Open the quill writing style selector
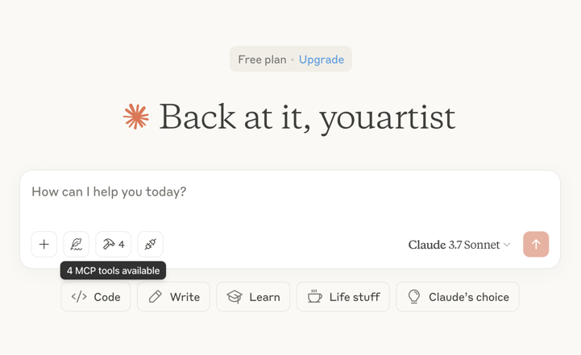This screenshot has width=581, height=355. (x=77, y=245)
